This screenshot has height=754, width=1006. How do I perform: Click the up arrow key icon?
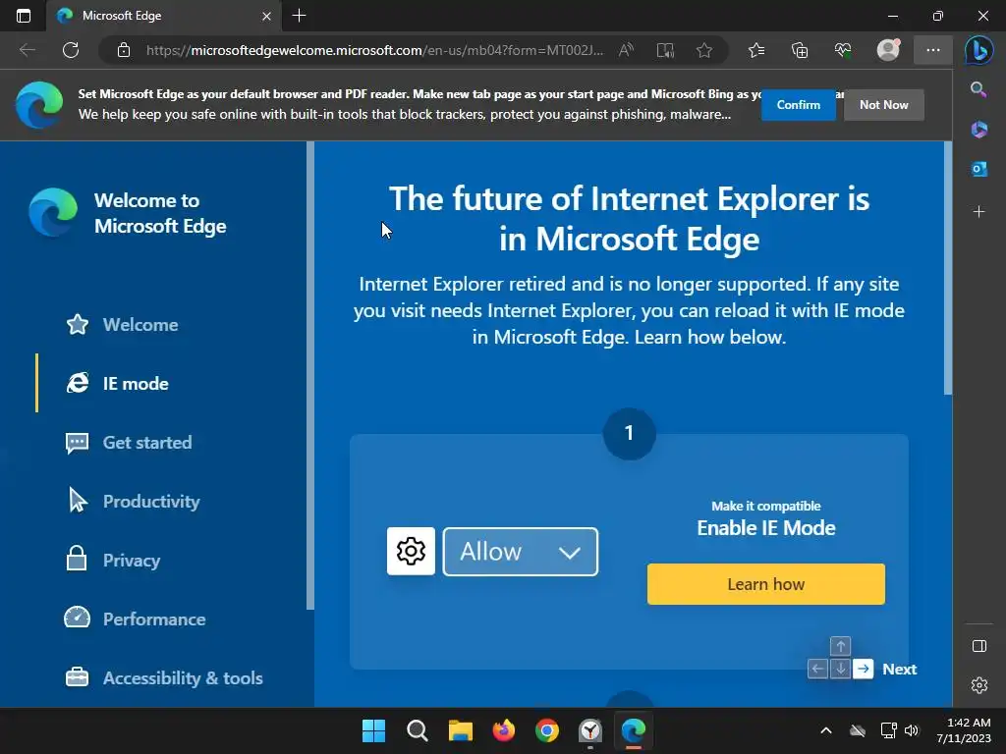click(841, 646)
